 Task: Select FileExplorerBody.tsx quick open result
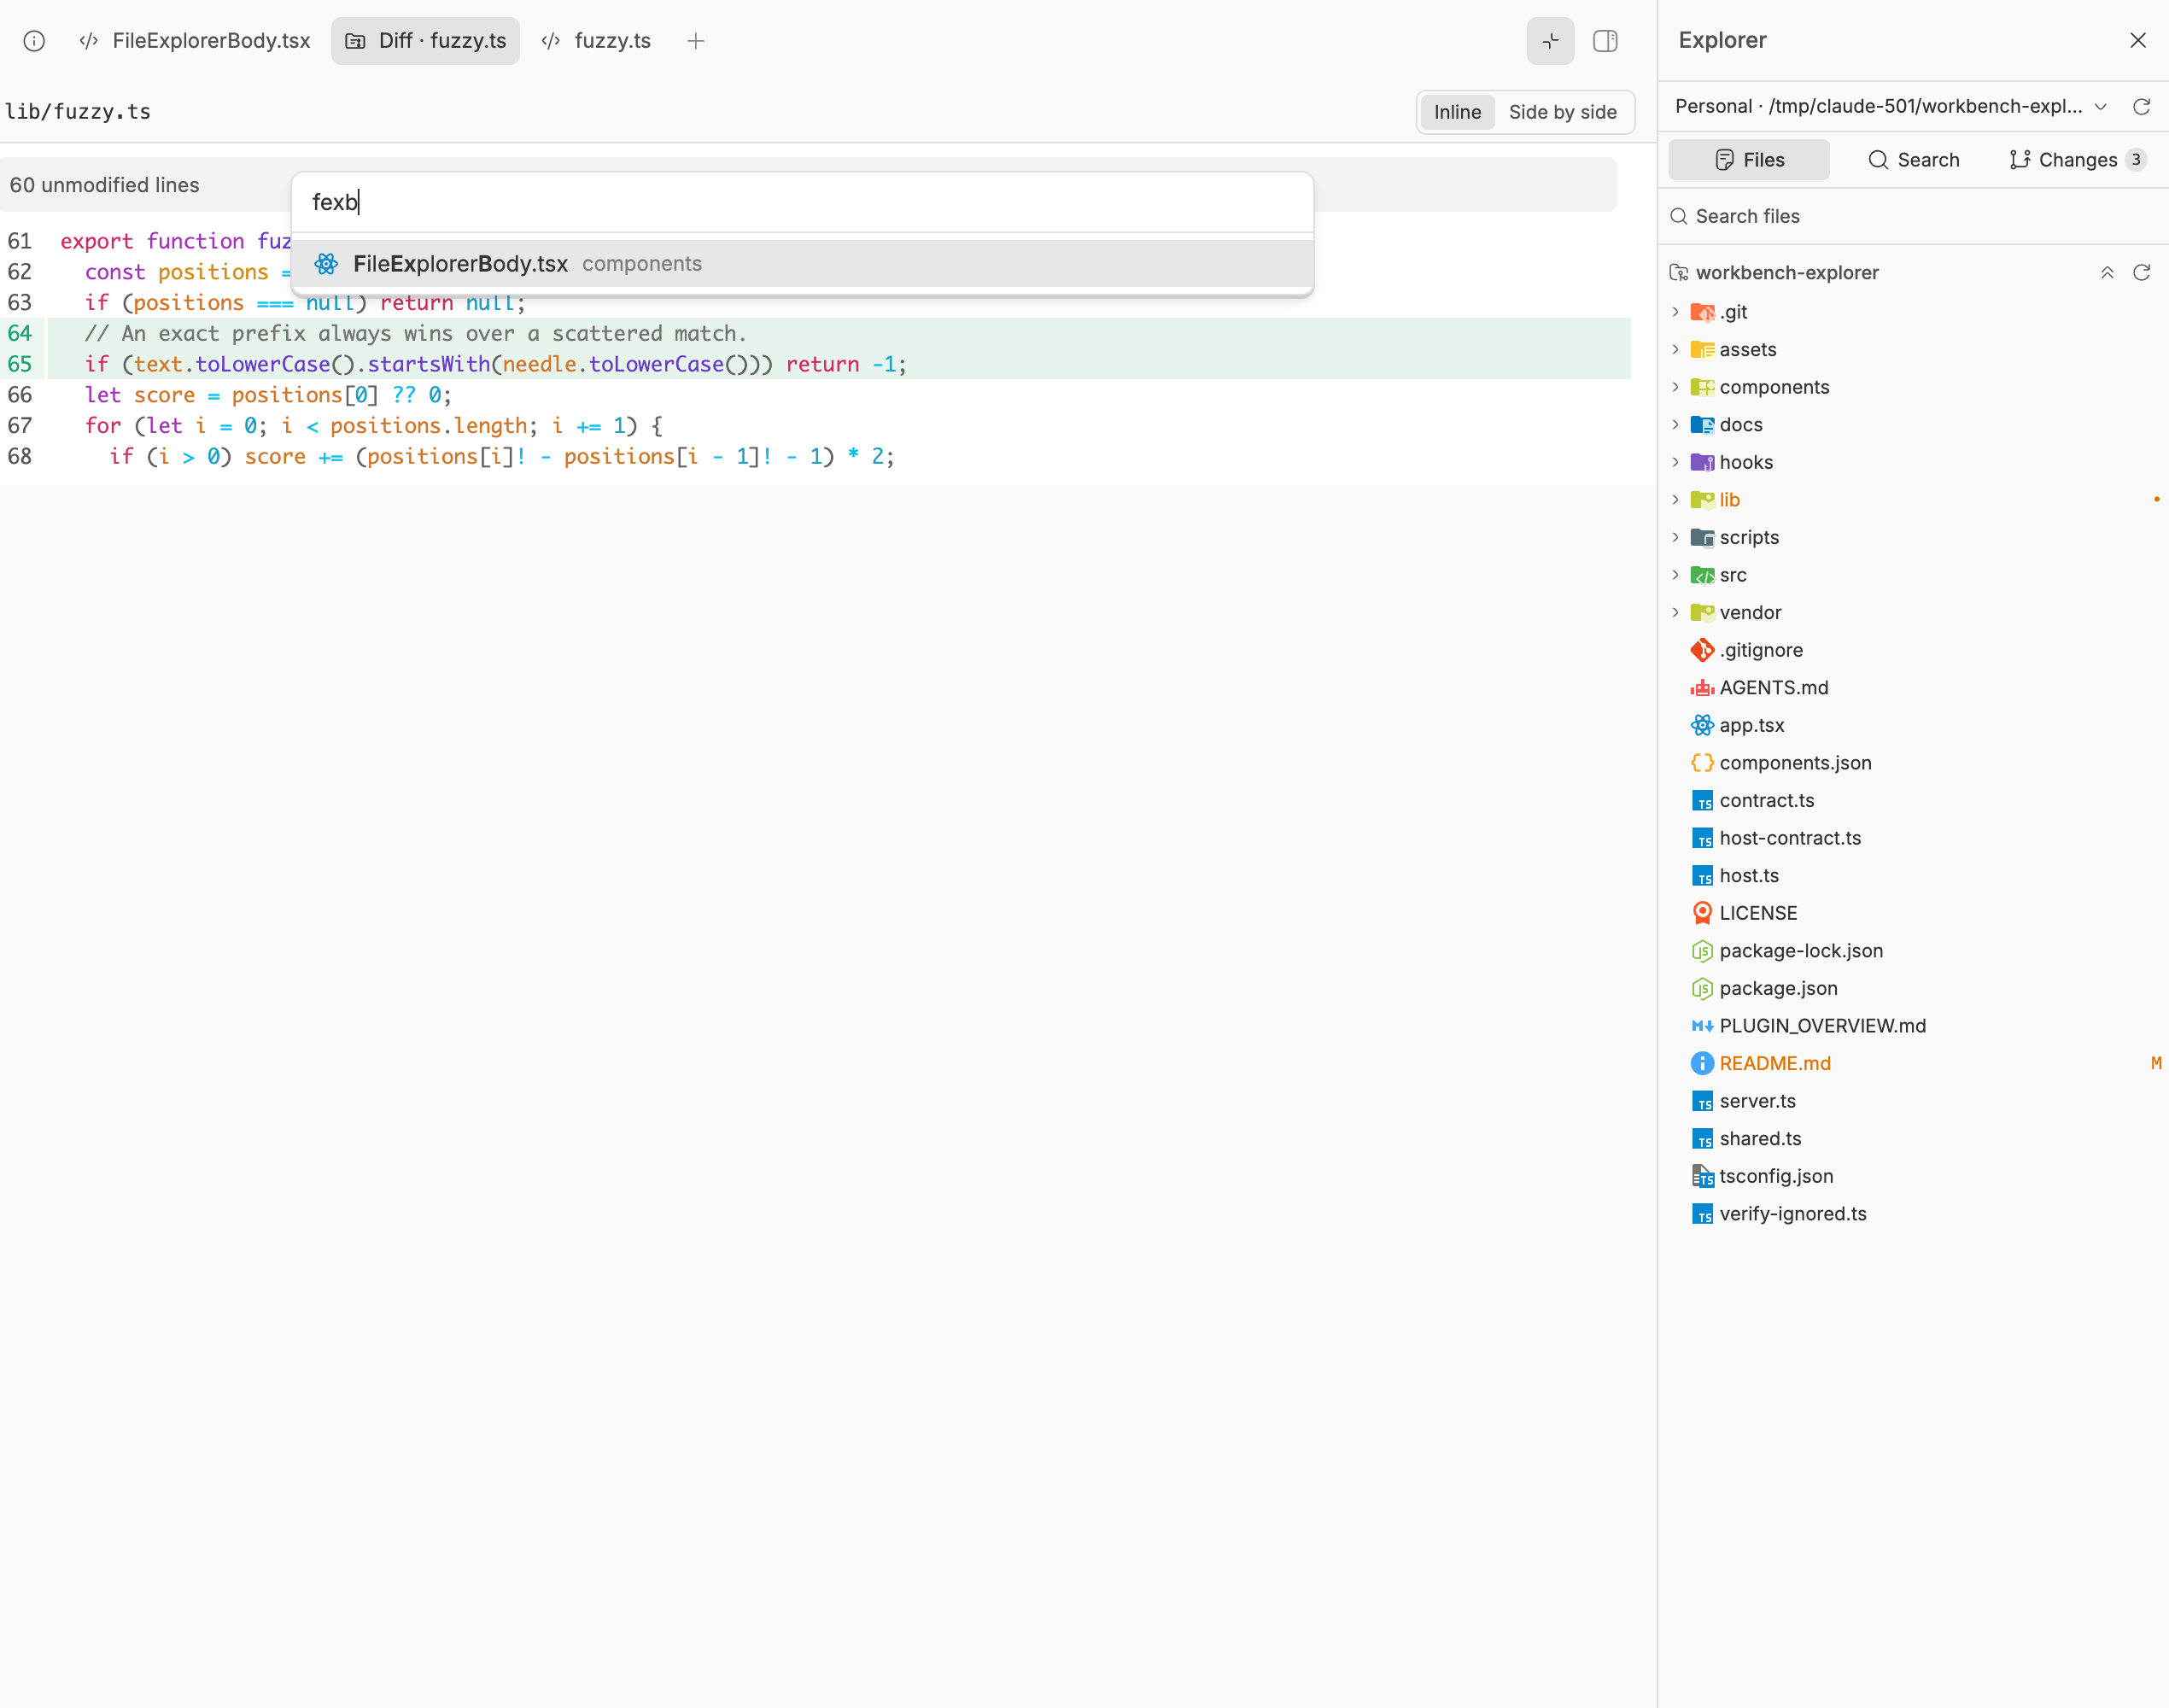802,264
